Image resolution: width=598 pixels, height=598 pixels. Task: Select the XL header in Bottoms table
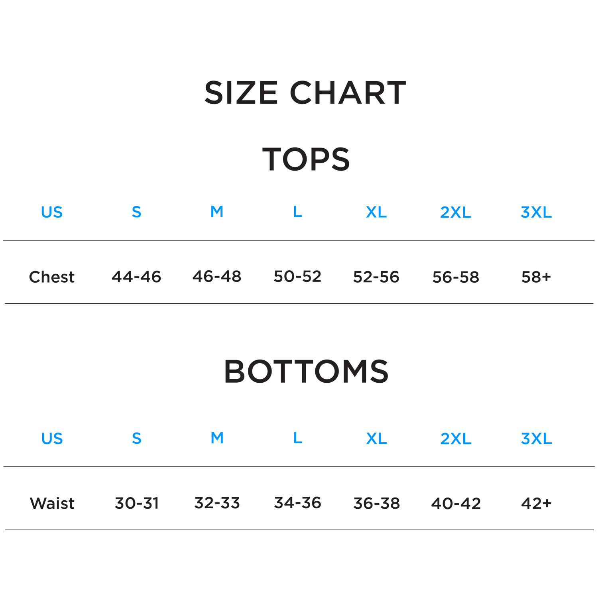click(377, 439)
